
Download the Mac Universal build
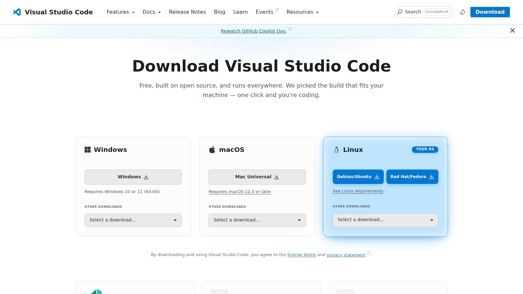click(257, 177)
